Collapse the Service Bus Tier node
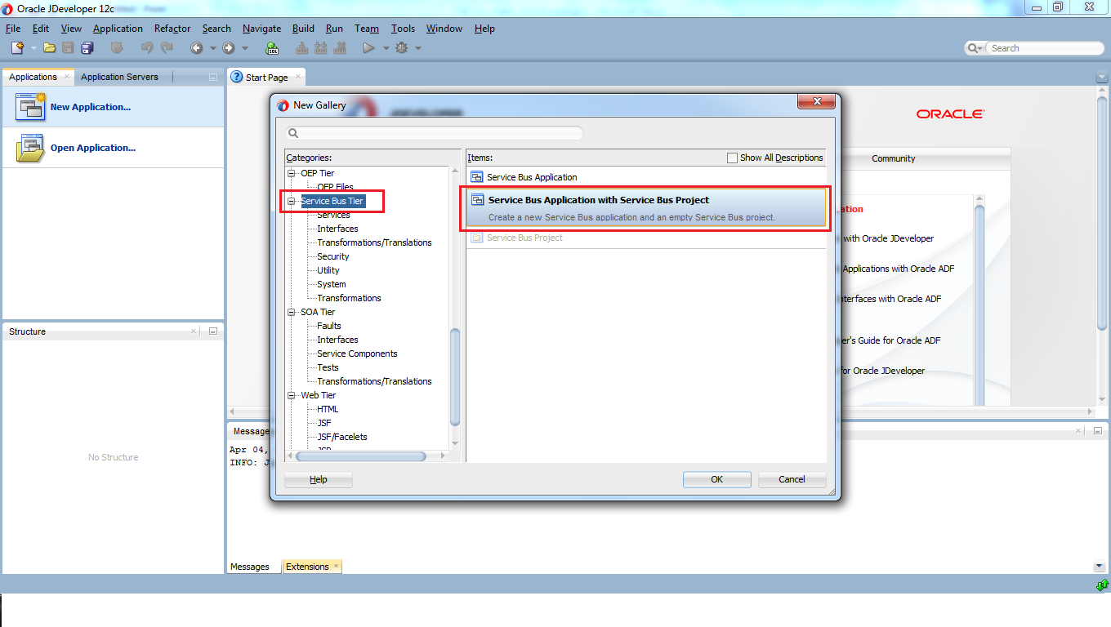This screenshot has width=1111, height=627. click(x=292, y=201)
